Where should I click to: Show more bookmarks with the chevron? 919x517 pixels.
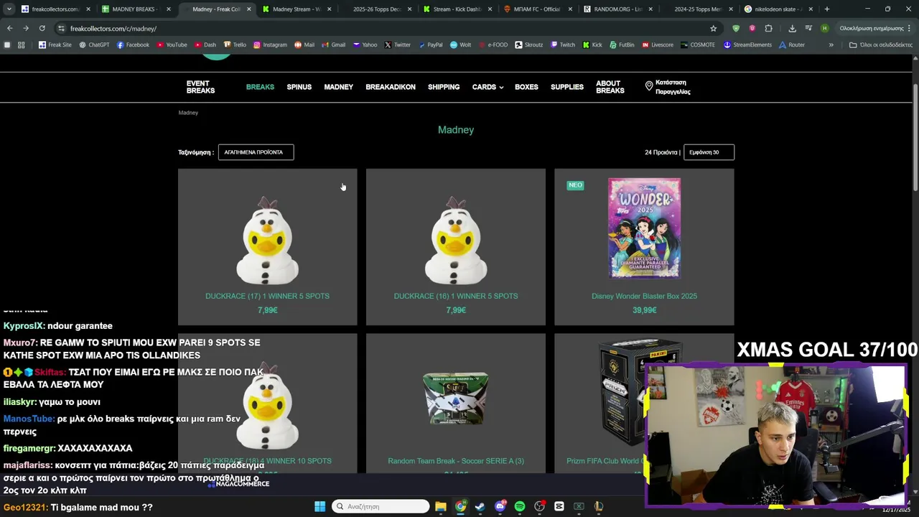coord(831,45)
